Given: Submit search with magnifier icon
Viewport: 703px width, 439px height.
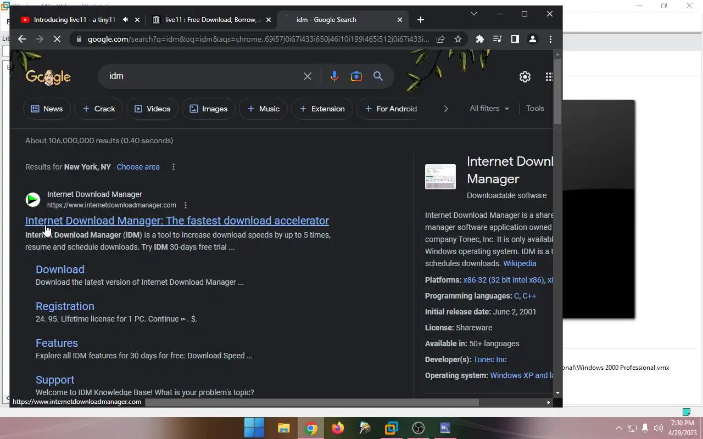Looking at the screenshot, I should [378, 76].
